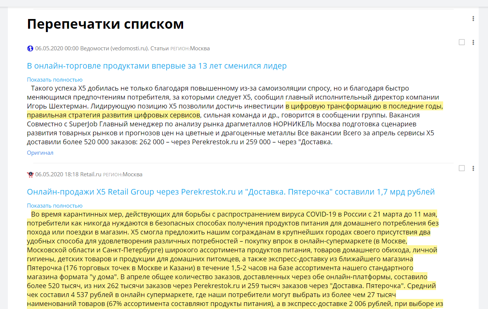Open the 'Оригинал' link of the Ведомости article
This screenshot has height=309, width=488.
point(40,153)
